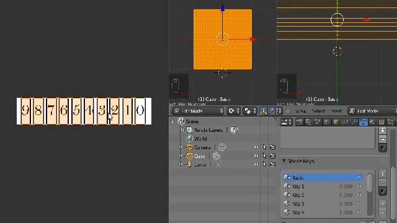This screenshot has width=397, height=223.
Task: Switch to the Texture properties tab
Action: pyautogui.click(x=381, y=122)
